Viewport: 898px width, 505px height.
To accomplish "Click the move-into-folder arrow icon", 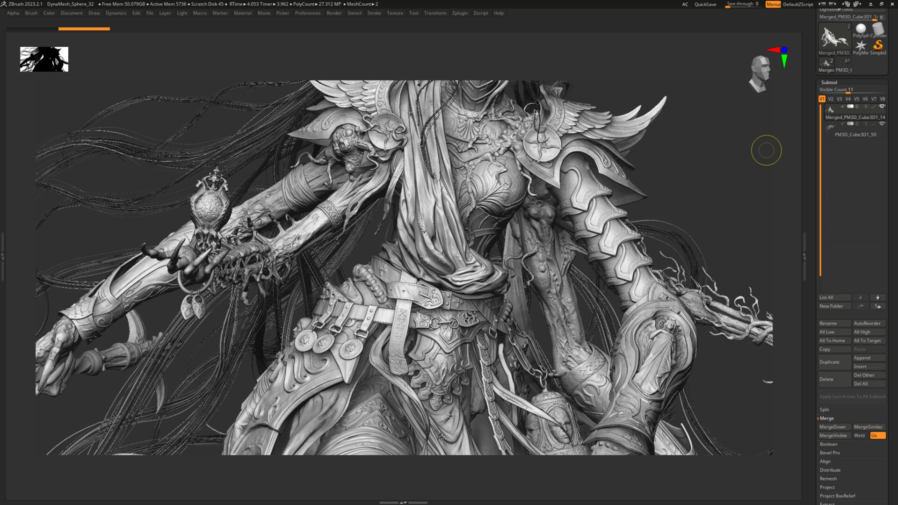I will tap(878, 306).
